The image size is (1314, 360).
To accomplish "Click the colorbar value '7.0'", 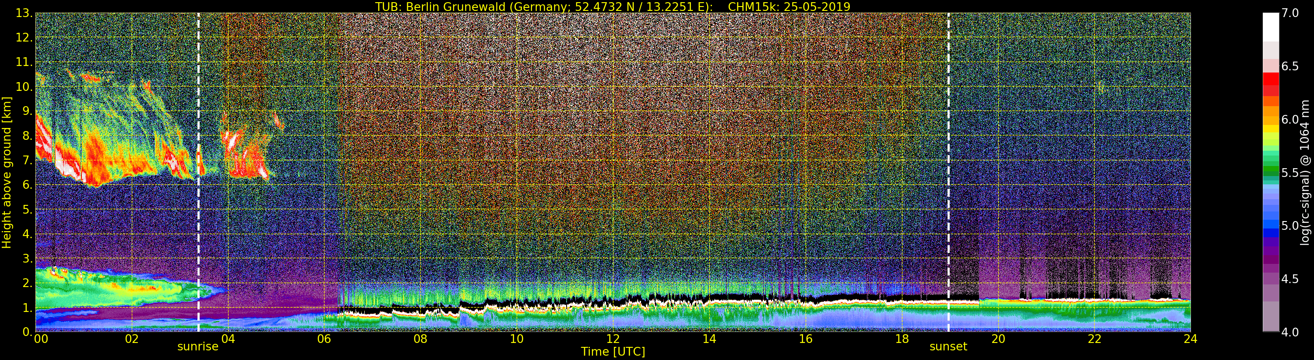I will pyautogui.click(x=1290, y=13).
